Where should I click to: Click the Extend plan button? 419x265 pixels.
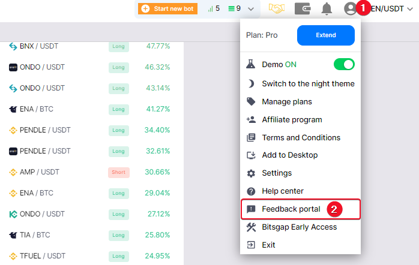click(325, 35)
